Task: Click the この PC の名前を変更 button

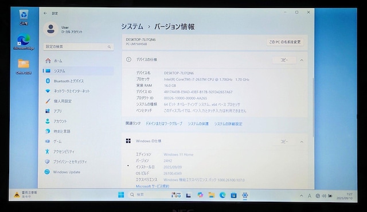Action: click(285, 42)
